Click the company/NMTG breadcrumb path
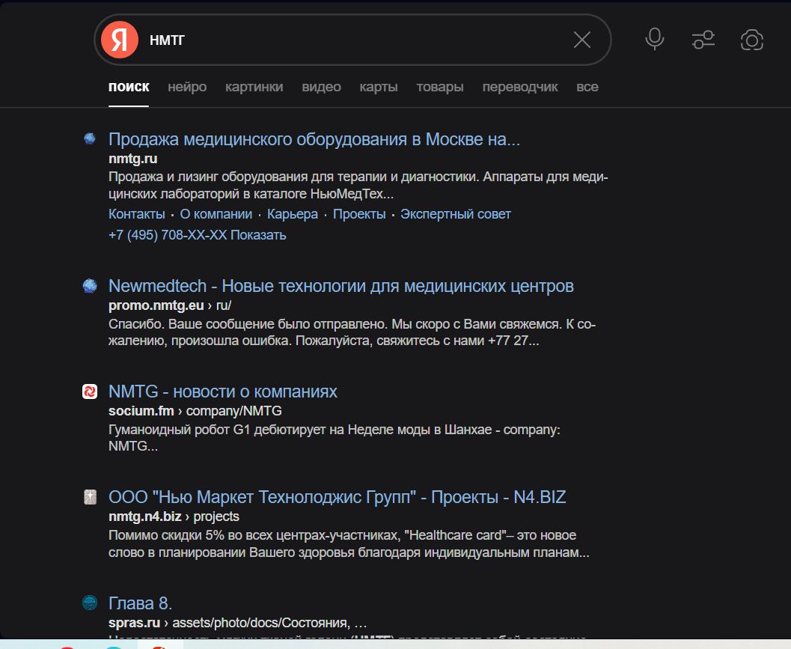 [x=234, y=411]
